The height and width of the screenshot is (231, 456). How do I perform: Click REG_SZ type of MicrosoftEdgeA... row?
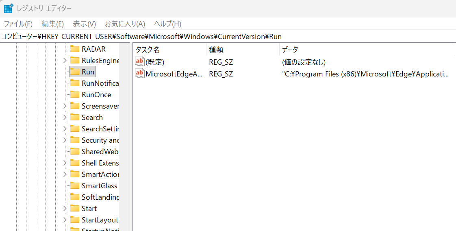221,74
